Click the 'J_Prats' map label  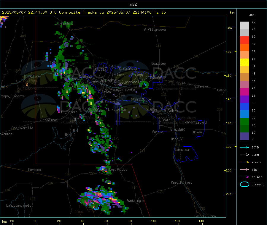[x=164, y=120]
